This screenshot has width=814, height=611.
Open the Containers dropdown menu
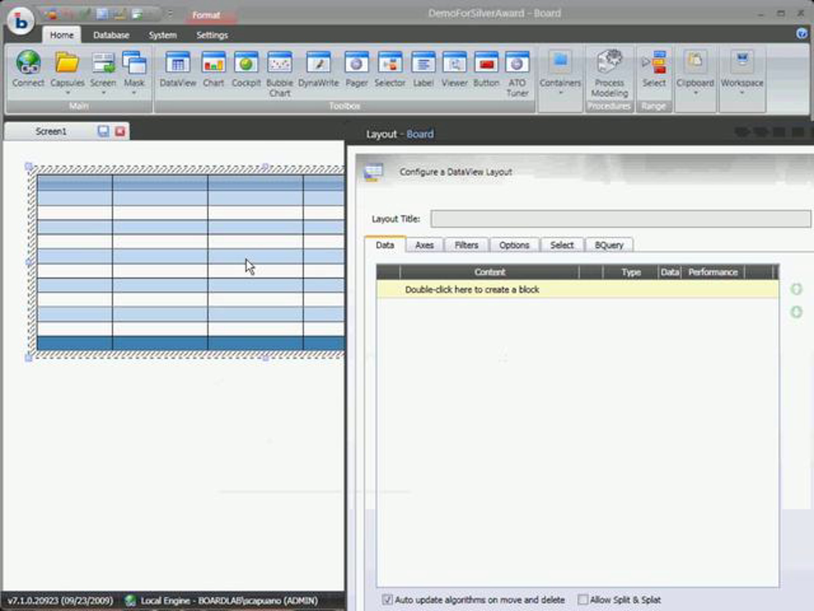[x=560, y=73]
